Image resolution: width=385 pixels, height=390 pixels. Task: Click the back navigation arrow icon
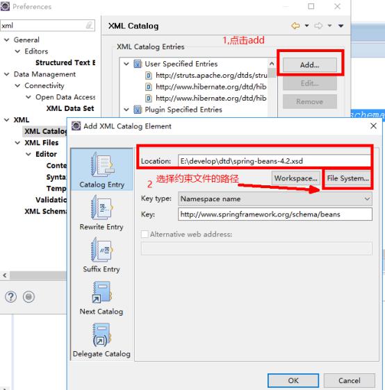pos(295,26)
